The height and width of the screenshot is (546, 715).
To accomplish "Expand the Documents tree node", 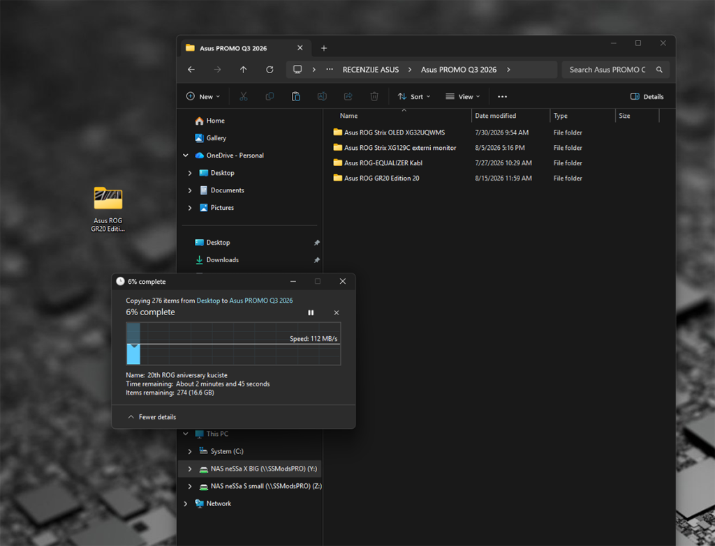I will (x=190, y=190).
